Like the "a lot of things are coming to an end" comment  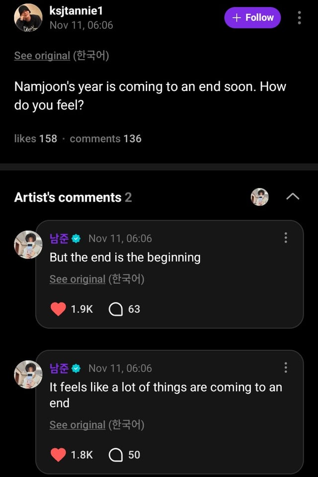click(x=58, y=455)
